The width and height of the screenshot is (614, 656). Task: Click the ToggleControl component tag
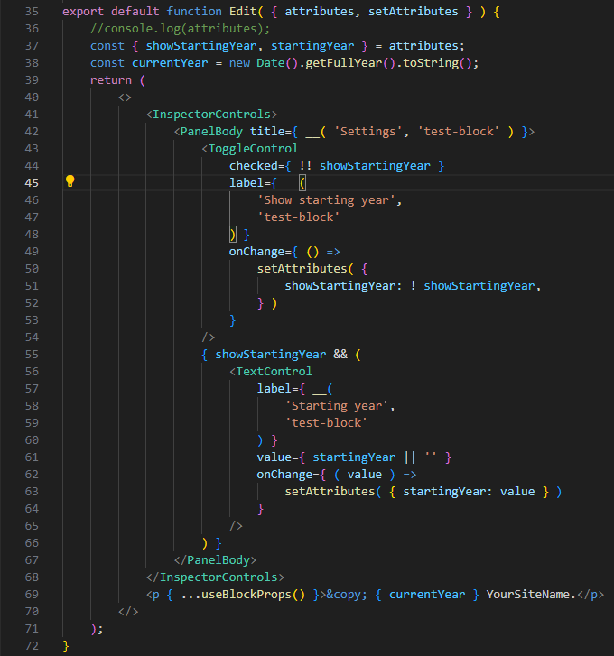(253, 149)
